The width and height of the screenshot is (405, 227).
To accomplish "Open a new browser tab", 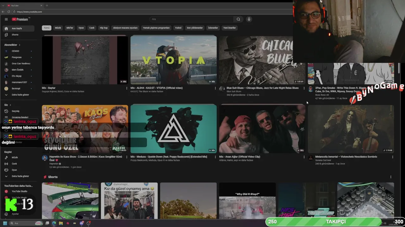I will pos(47,5).
